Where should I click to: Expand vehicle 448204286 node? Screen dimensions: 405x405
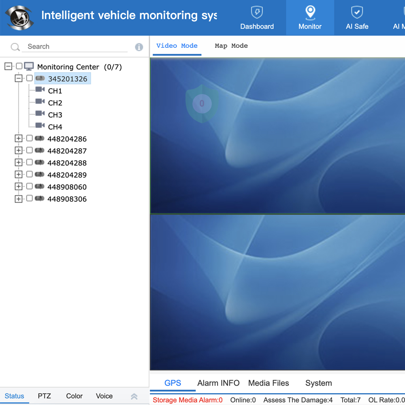point(18,139)
